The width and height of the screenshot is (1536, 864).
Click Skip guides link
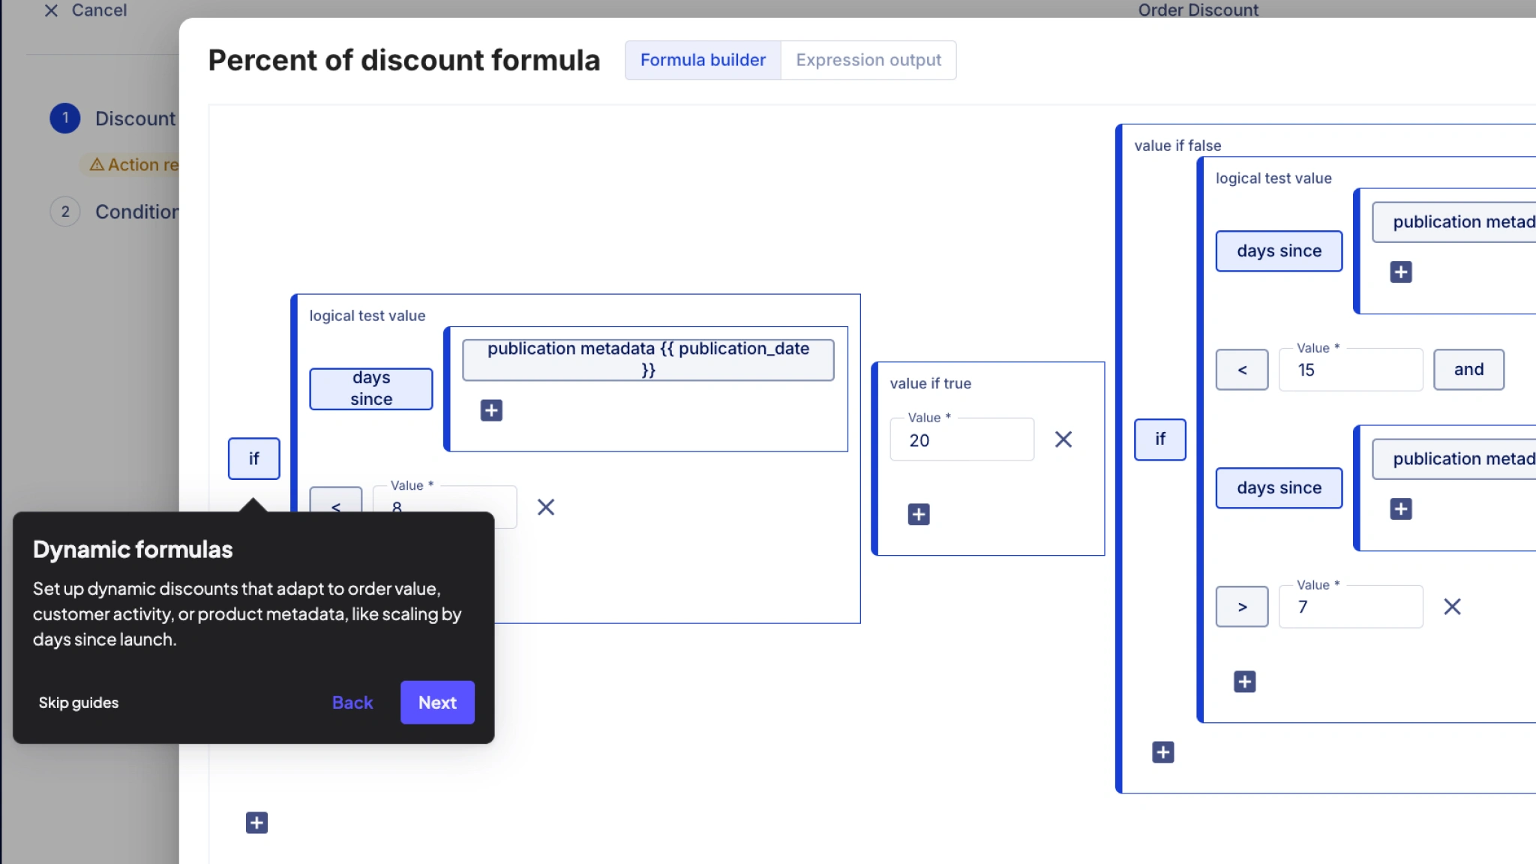79,703
